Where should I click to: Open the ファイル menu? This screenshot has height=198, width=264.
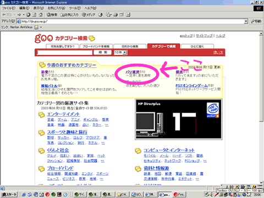9,8
